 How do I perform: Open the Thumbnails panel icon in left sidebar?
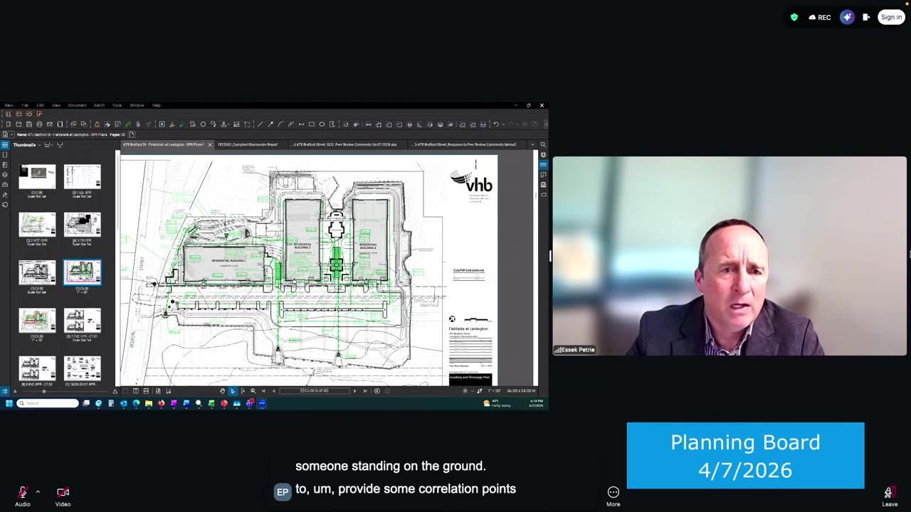click(x=5, y=145)
